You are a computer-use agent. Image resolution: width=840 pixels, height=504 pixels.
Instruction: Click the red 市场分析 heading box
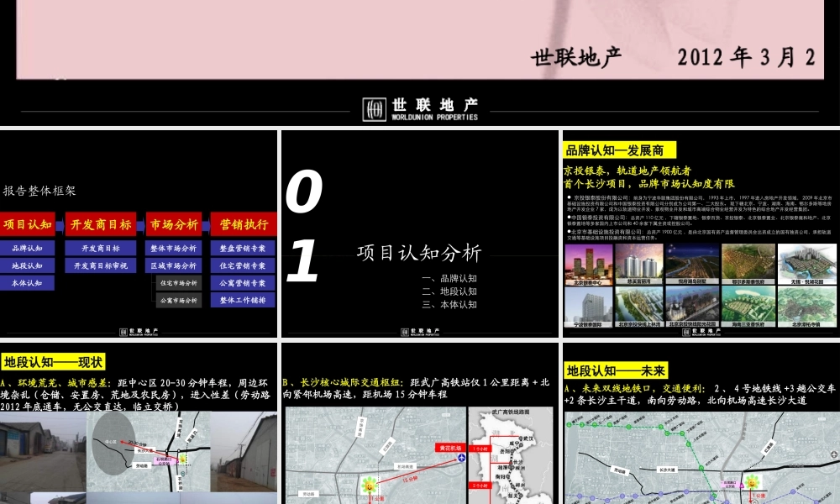point(174,224)
